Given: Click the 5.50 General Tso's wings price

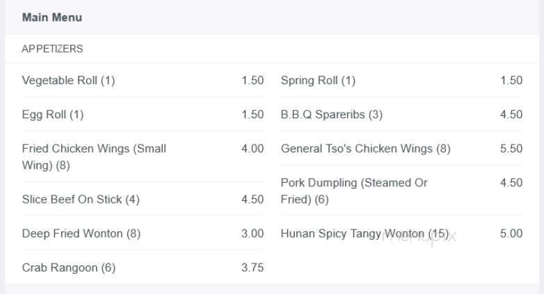Looking at the screenshot, I should [511, 149].
